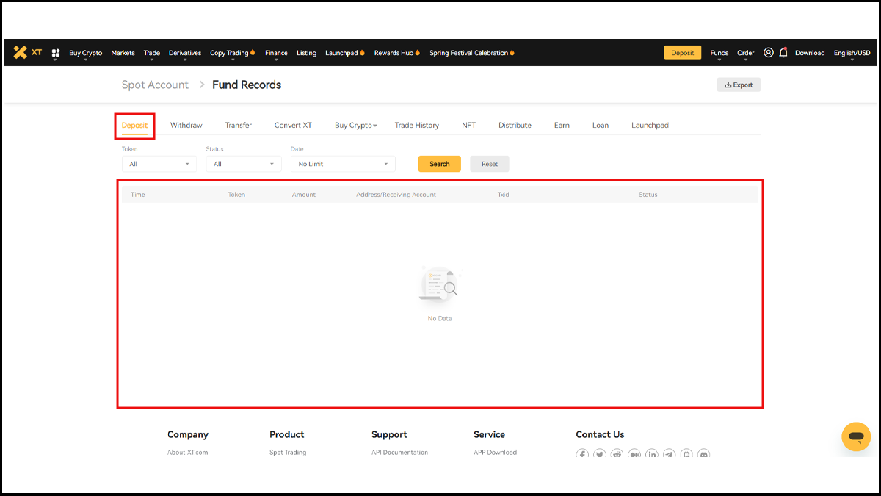Open the Facebook icon under Contact Us
The image size is (881, 496).
click(x=582, y=455)
